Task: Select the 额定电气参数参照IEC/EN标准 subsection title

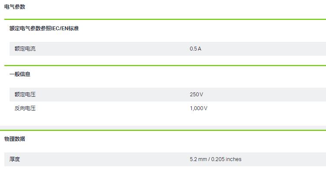Action: [44, 28]
